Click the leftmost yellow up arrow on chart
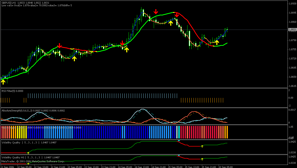 pos(3,82)
